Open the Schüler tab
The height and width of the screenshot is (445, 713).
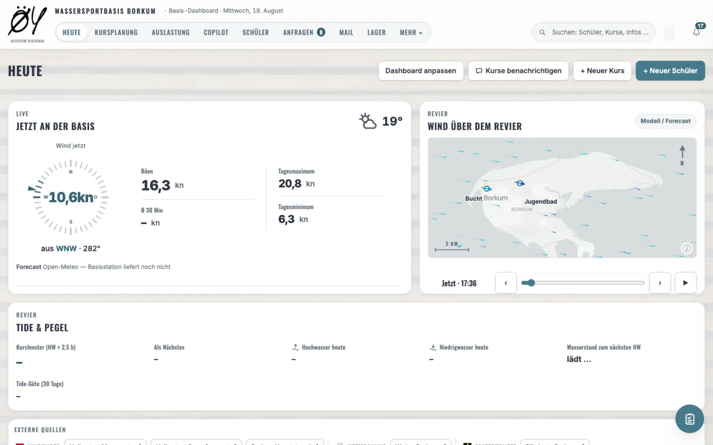tap(256, 32)
